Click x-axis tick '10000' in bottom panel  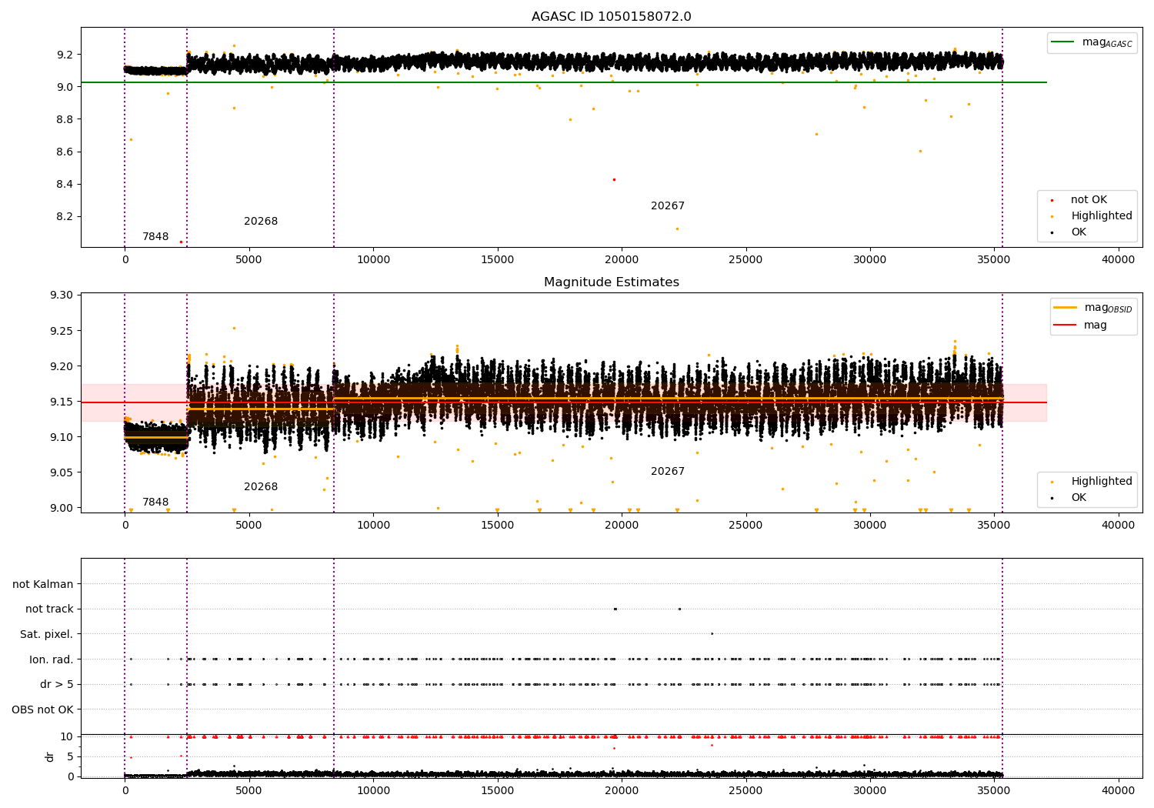[x=373, y=791]
